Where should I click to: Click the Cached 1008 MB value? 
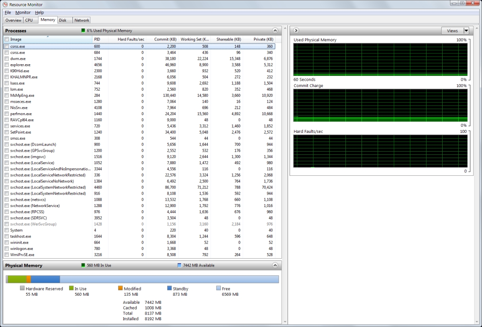tap(153, 308)
